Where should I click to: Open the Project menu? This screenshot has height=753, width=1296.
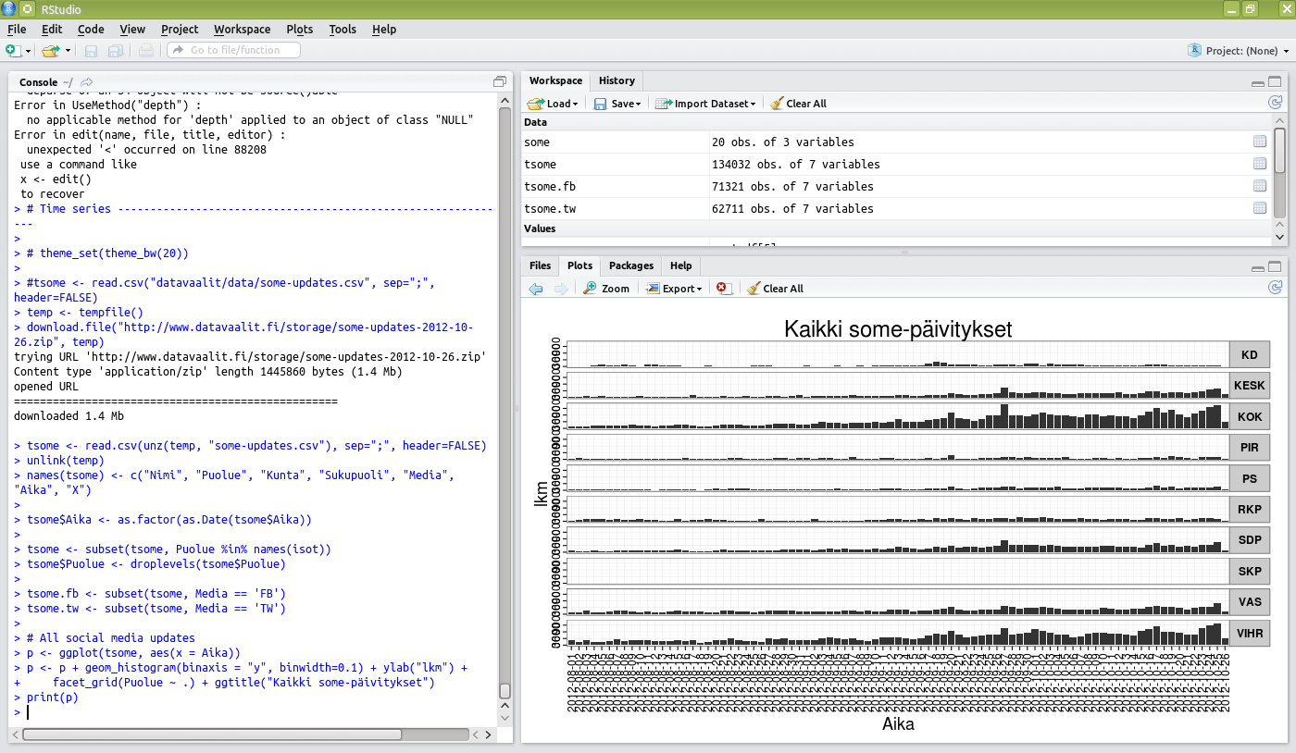(x=180, y=29)
